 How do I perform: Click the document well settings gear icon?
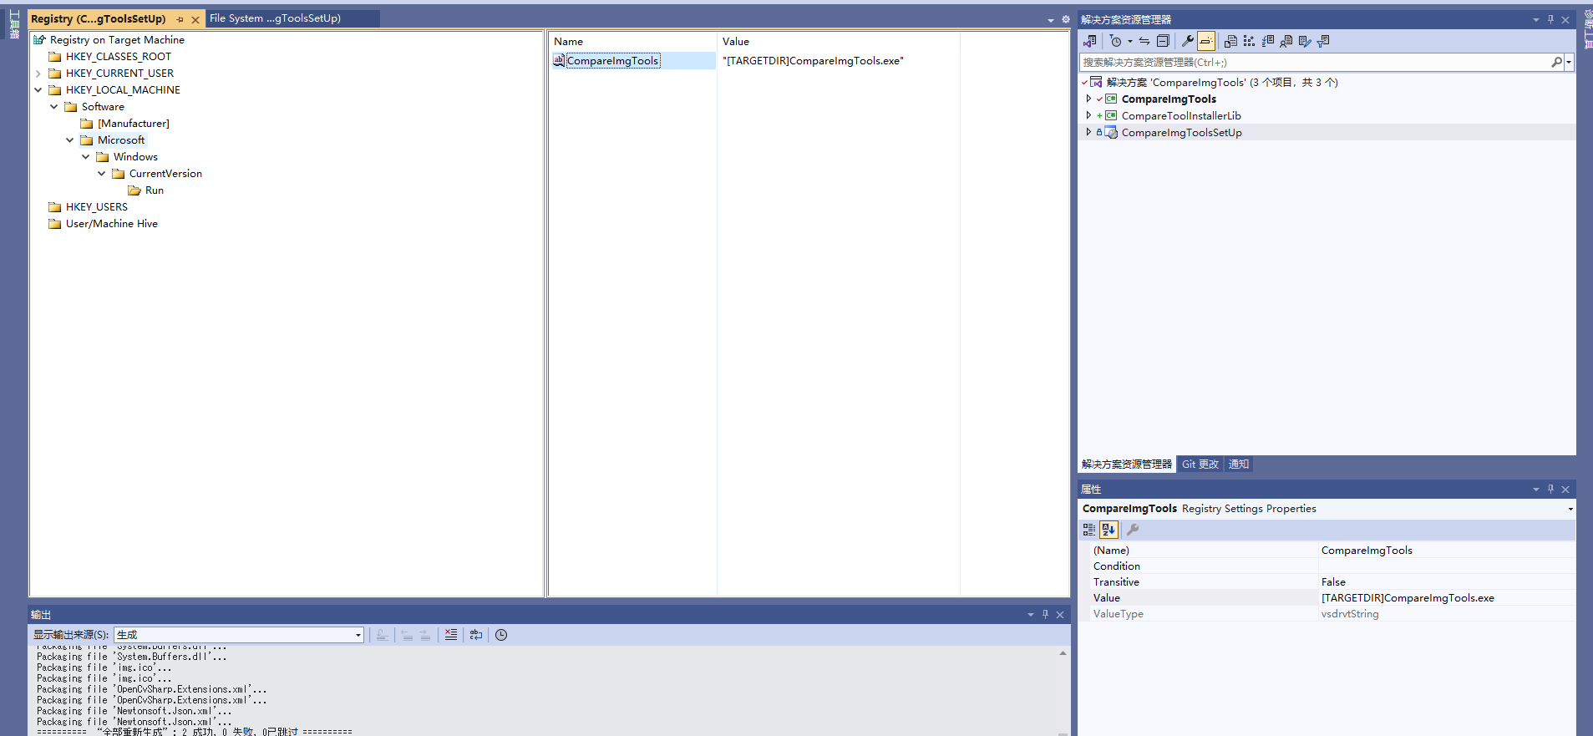coord(1066,19)
